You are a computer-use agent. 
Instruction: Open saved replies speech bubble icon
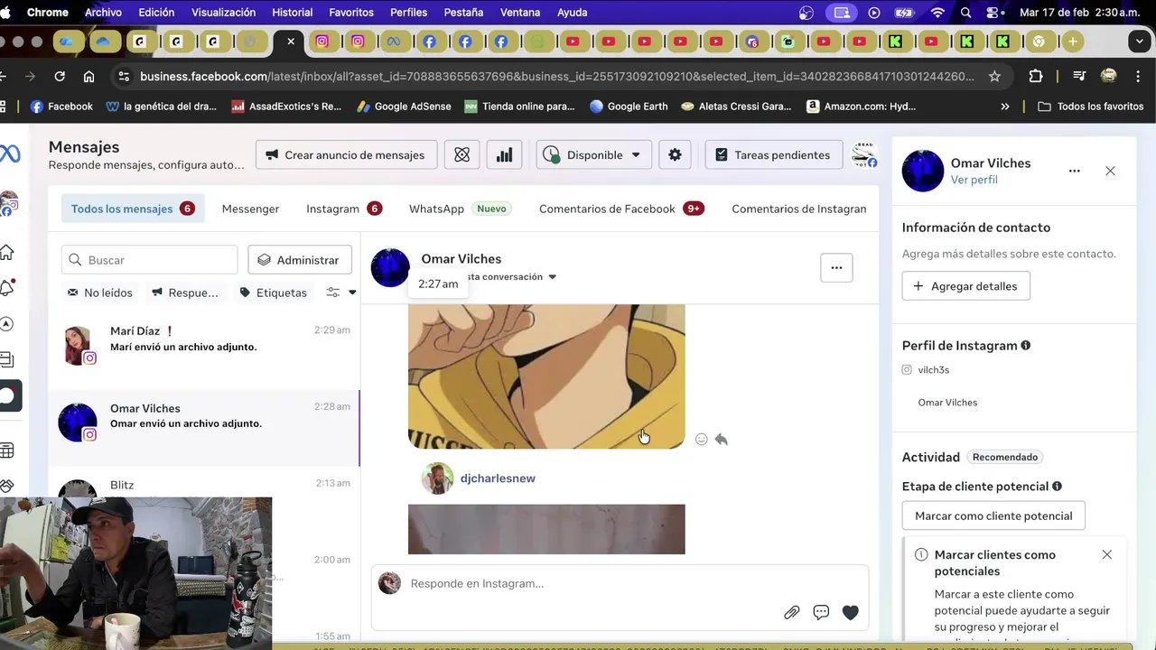pyautogui.click(x=821, y=612)
